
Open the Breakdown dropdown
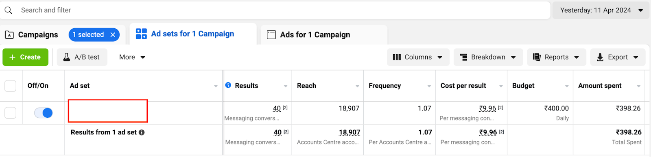coord(488,57)
